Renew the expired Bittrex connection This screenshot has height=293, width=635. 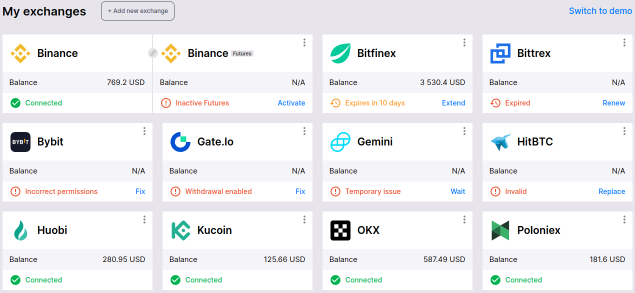pos(613,103)
